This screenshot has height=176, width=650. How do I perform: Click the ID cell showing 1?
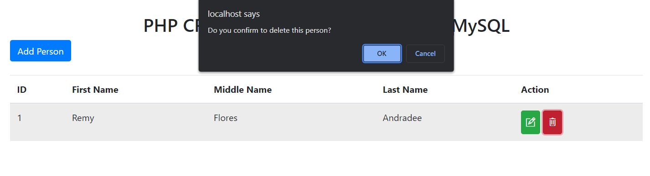(20, 118)
